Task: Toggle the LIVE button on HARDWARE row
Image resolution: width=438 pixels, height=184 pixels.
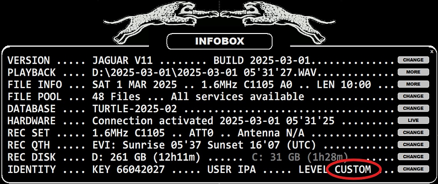Action: (413, 120)
